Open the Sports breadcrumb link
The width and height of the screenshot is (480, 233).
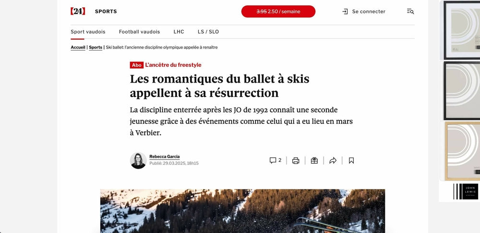click(x=96, y=48)
